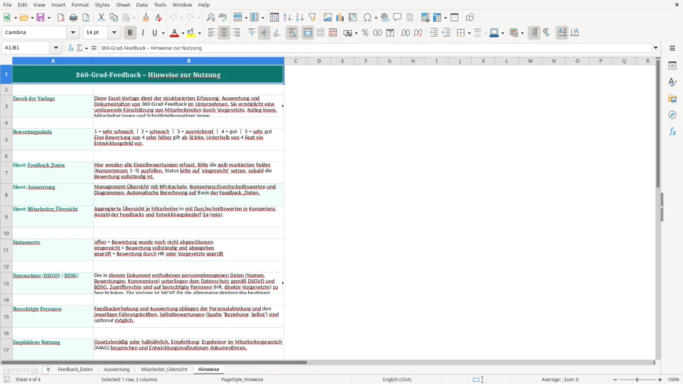Open Print Preview from the toolbar
Viewport: 683px width, 384px height.
point(86,18)
